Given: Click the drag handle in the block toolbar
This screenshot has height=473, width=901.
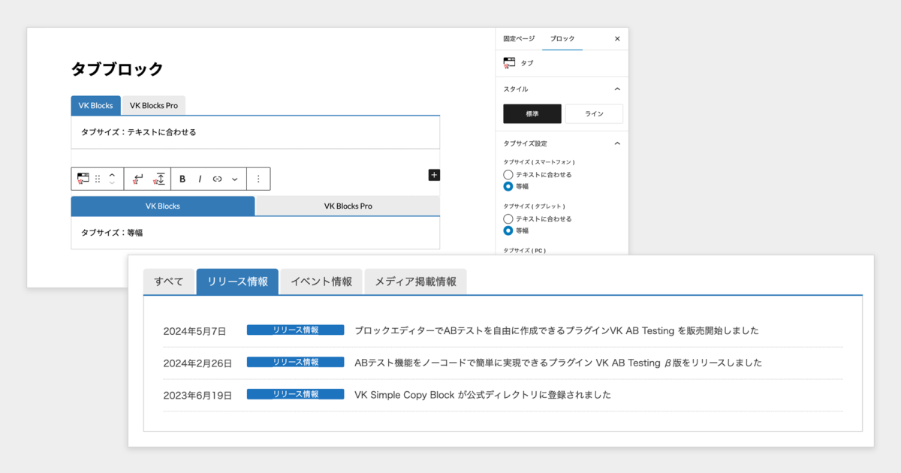Looking at the screenshot, I should [x=97, y=178].
